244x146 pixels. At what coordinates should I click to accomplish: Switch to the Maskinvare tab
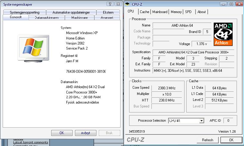79,18
